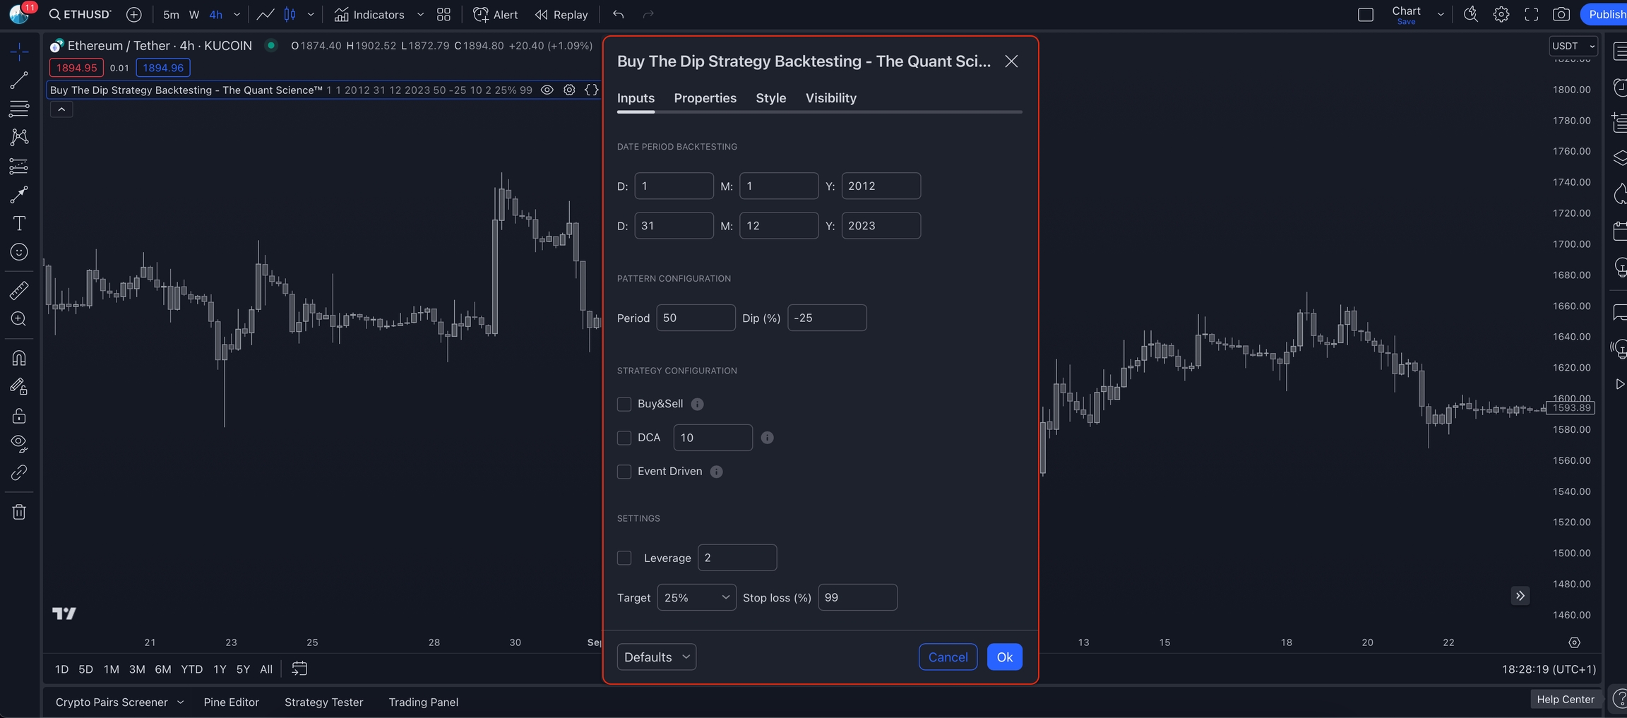
Task: Click the Dip (%) input field
Action: [x=827, y=318]
